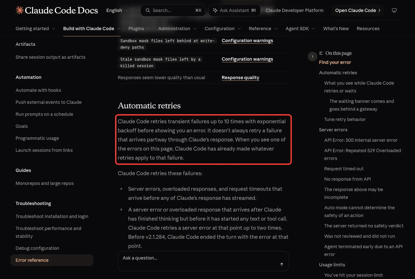The image size is (415, 279).
Task: Expand the Build with Claude Code menu
Action: click(92, 29)
